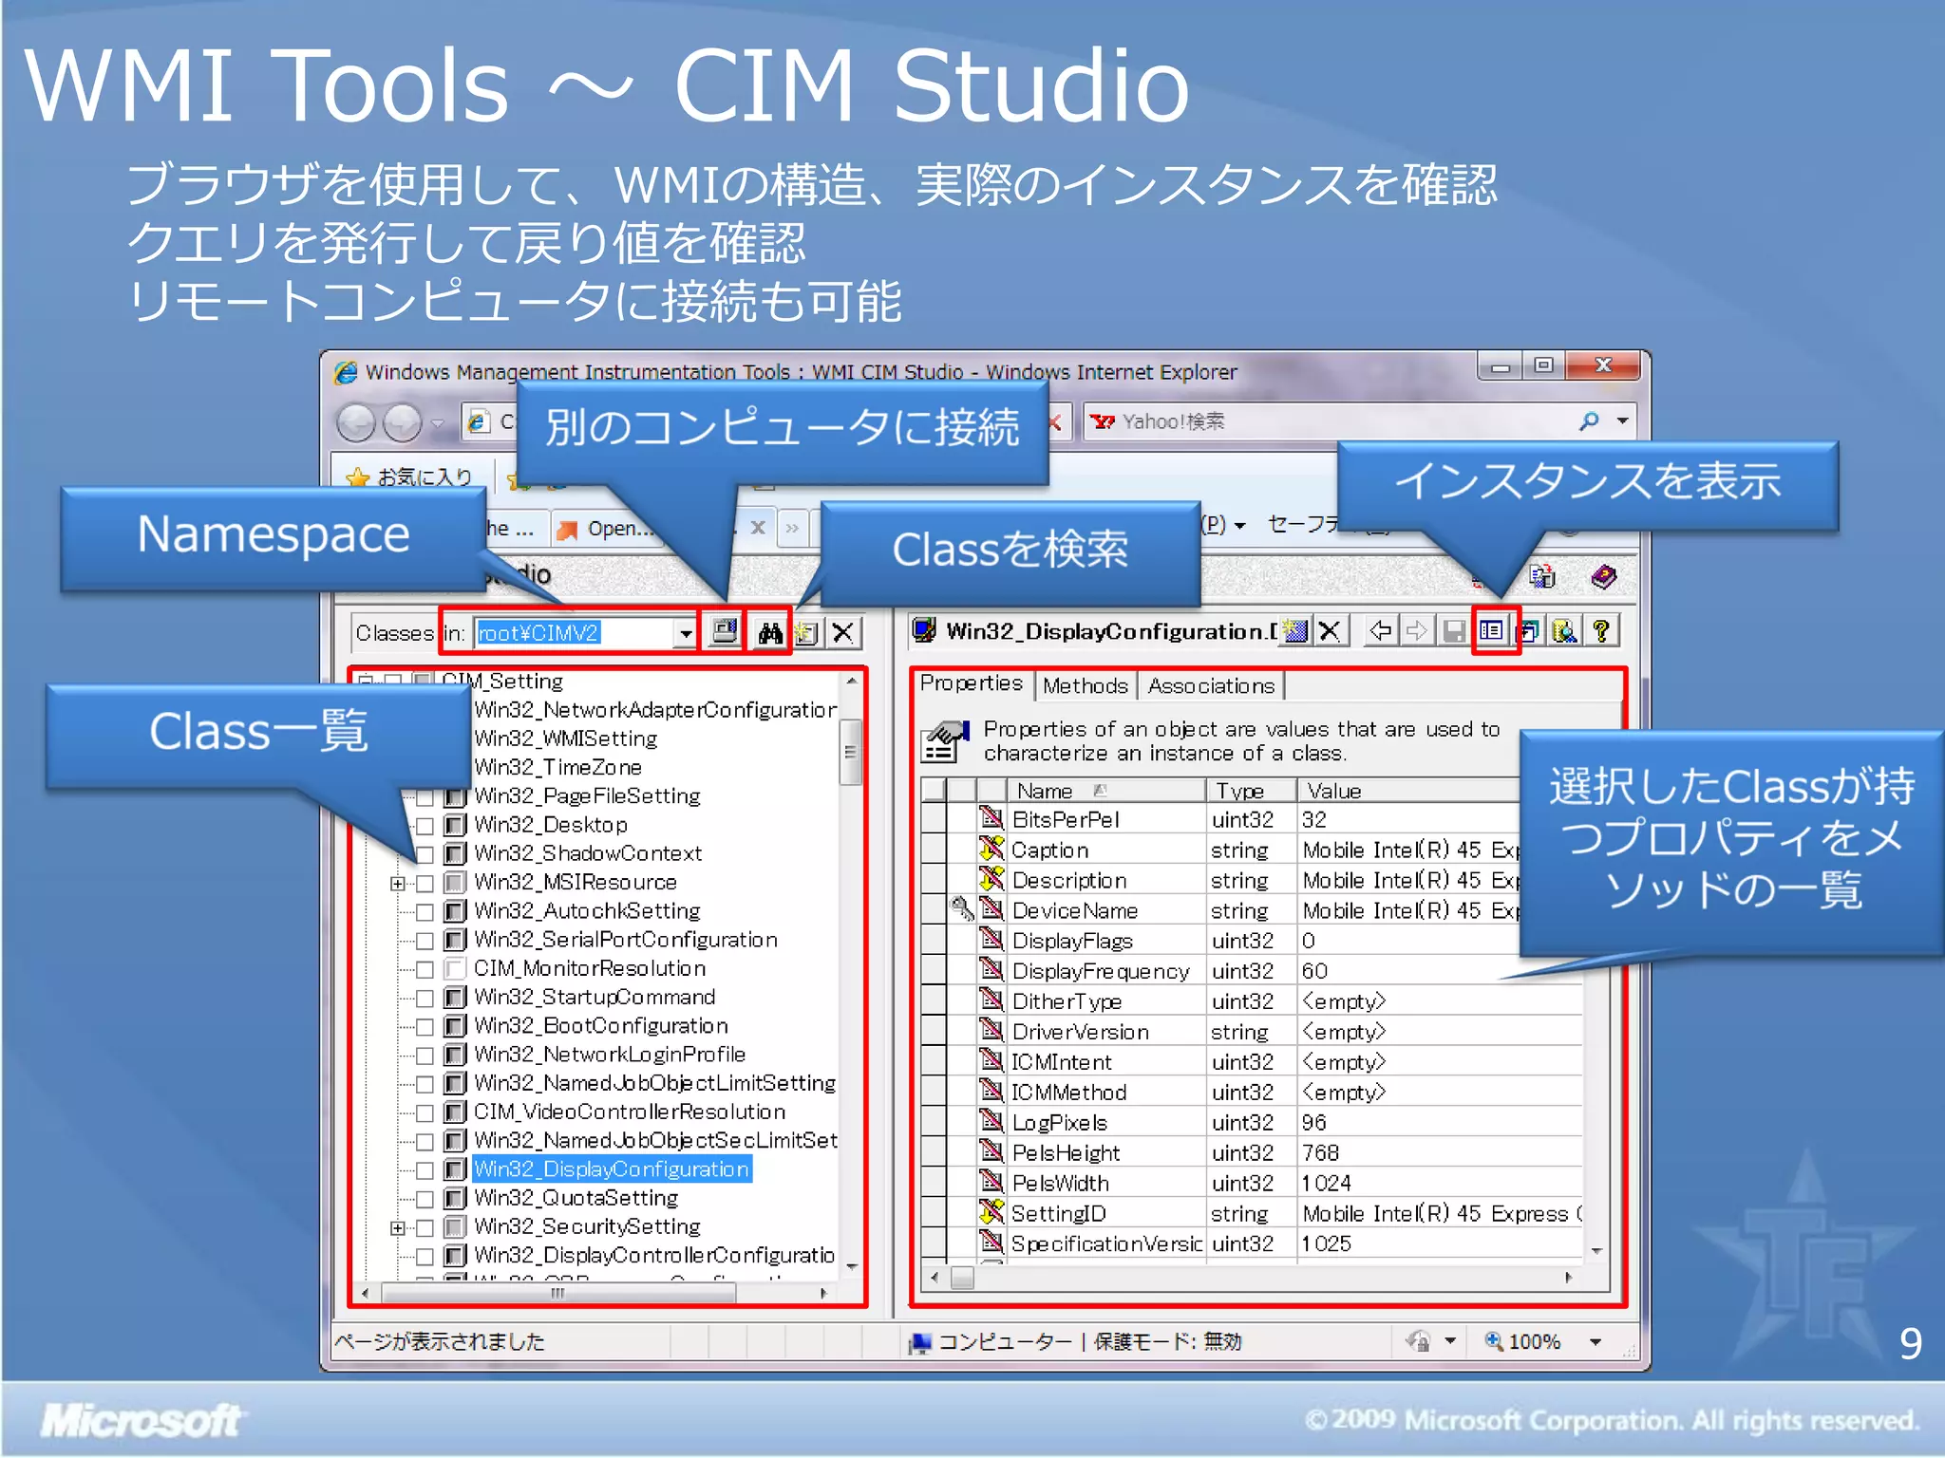Screen dimensions: 1945x1458
Task: Click the delete instance X icon in right toolbar
Action: pos(1331,631)
